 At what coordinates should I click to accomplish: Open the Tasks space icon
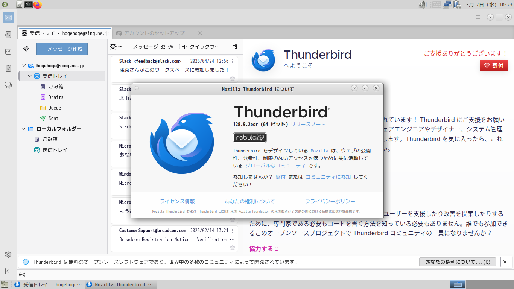point(8,68)
